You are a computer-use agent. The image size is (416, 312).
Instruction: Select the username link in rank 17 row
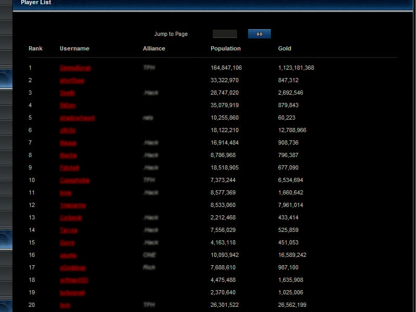point(73,267)
